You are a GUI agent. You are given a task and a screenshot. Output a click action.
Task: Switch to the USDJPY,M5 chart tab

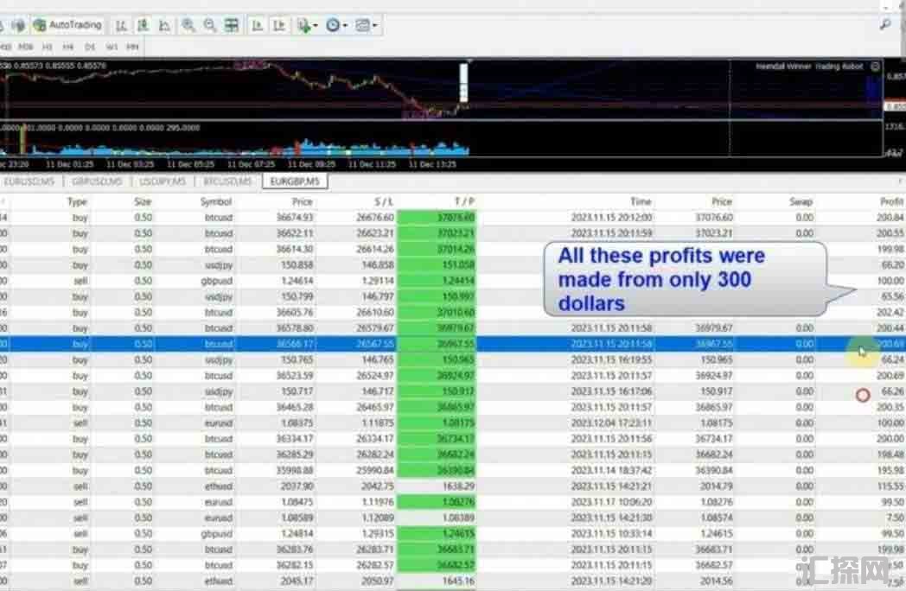point(162,181)
